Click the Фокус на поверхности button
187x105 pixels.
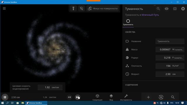[103, 8]
